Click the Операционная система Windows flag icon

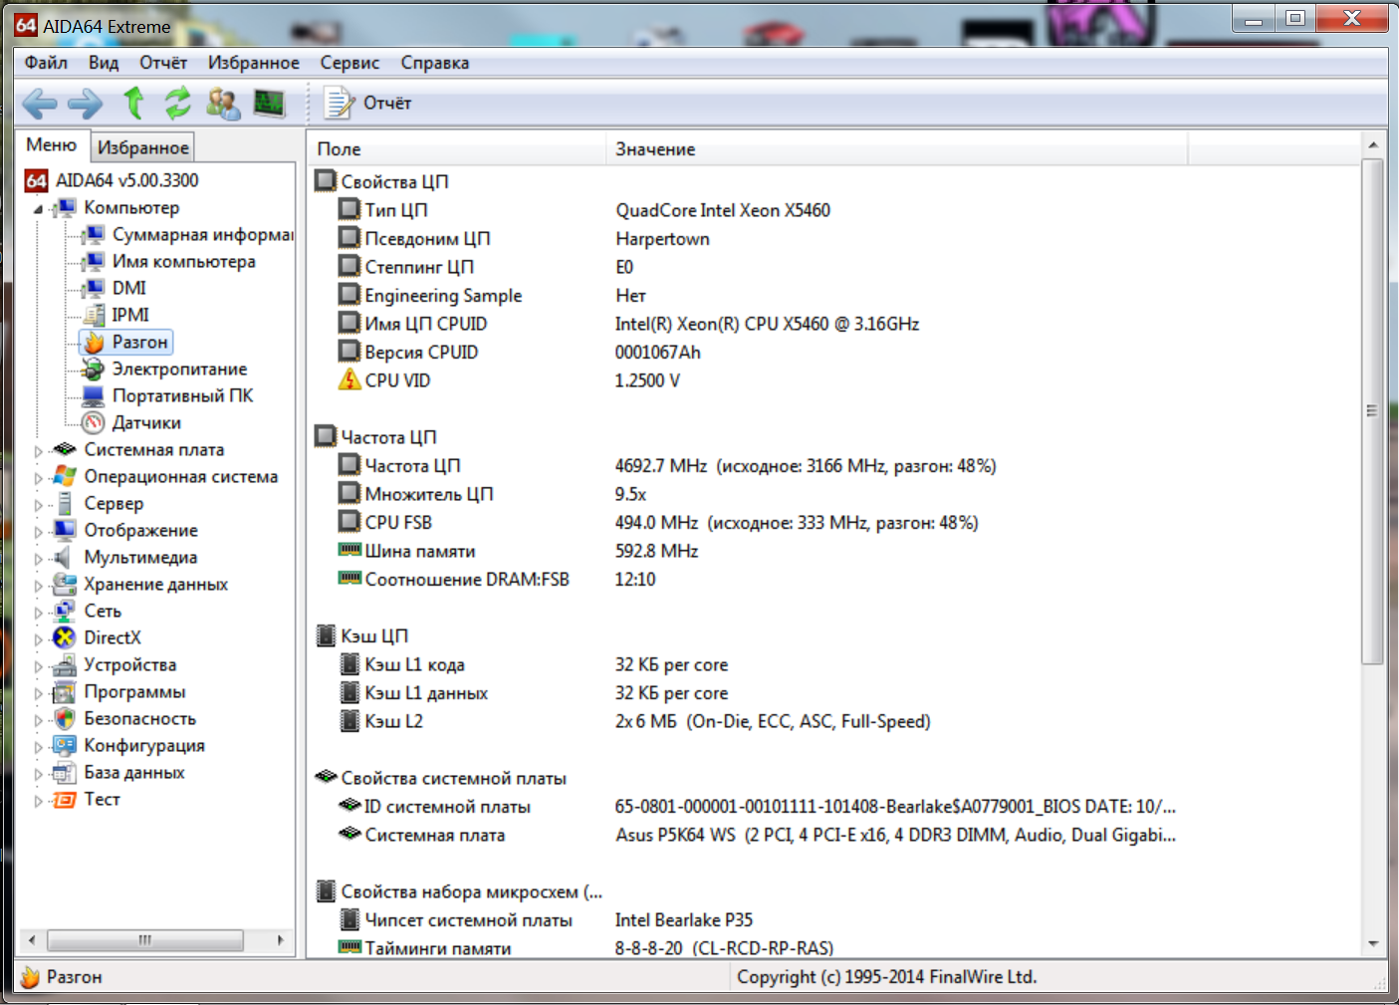pyautogui.click(x=66, y=476)
